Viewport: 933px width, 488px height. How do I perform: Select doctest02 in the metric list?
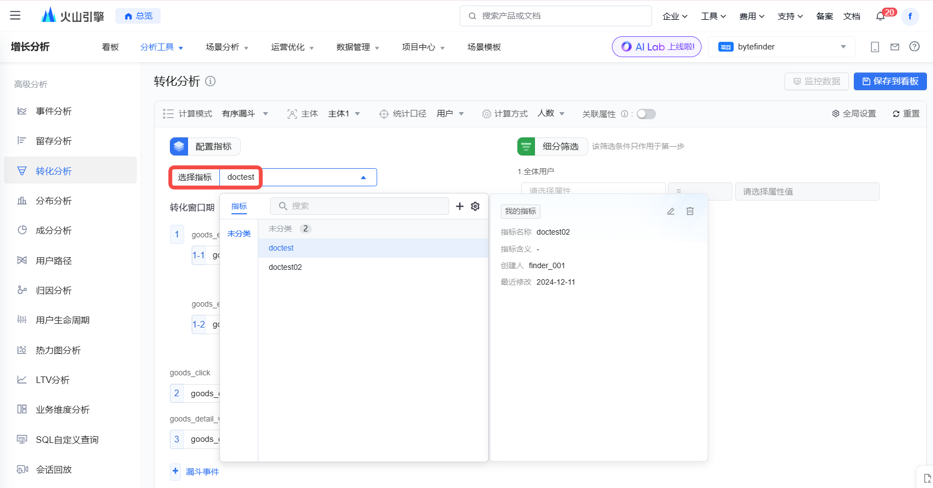373,267
